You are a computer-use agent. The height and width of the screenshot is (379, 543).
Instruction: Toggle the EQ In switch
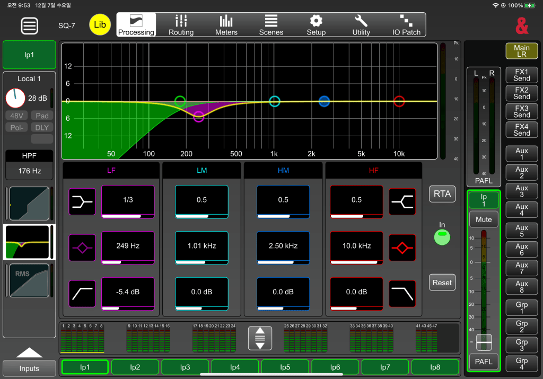point(442,236)
